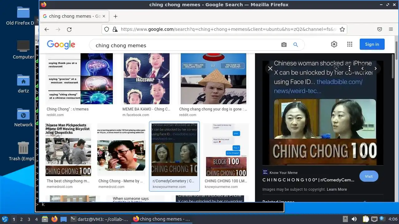The image size is (399, 224).
Task: Switch to the dartz@VM3 terminal task
Action: (99, 219)
